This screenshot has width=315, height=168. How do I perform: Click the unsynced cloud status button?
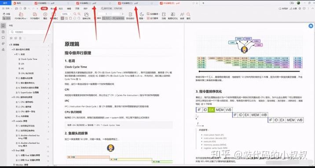coord(284,9)
